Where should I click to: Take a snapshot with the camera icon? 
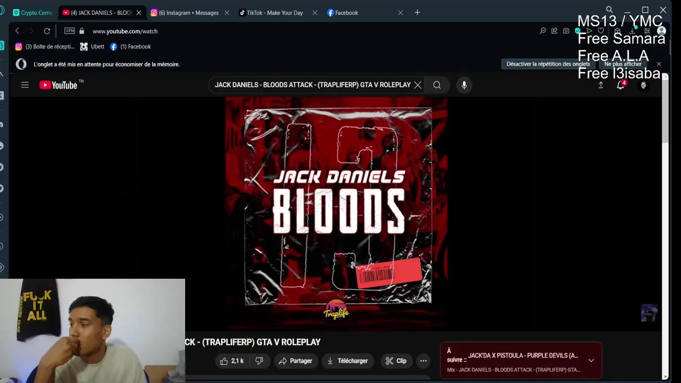566,31
